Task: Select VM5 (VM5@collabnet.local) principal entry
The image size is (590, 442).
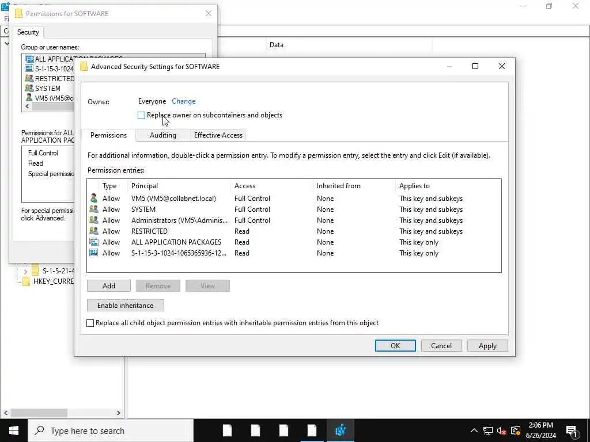Action: pos(173,199)
